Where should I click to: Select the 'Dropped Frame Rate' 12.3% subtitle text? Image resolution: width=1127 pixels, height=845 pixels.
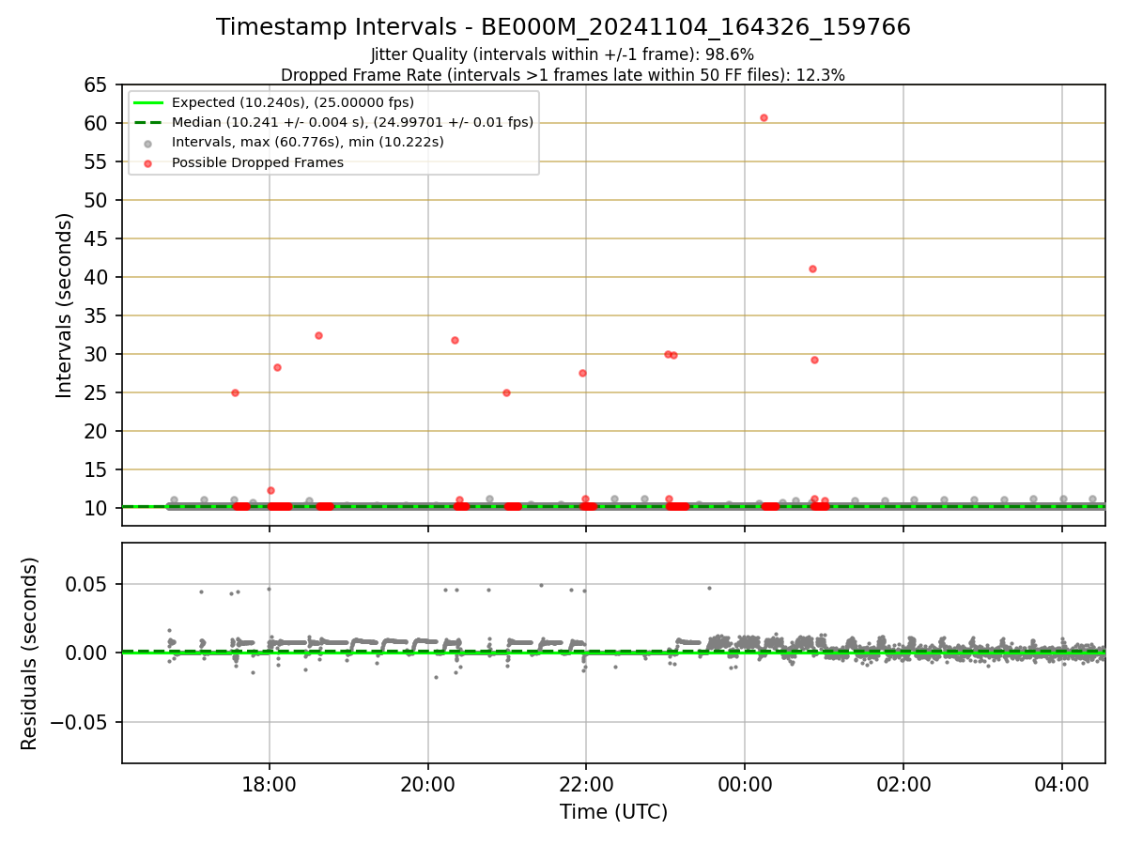(563, 75)
